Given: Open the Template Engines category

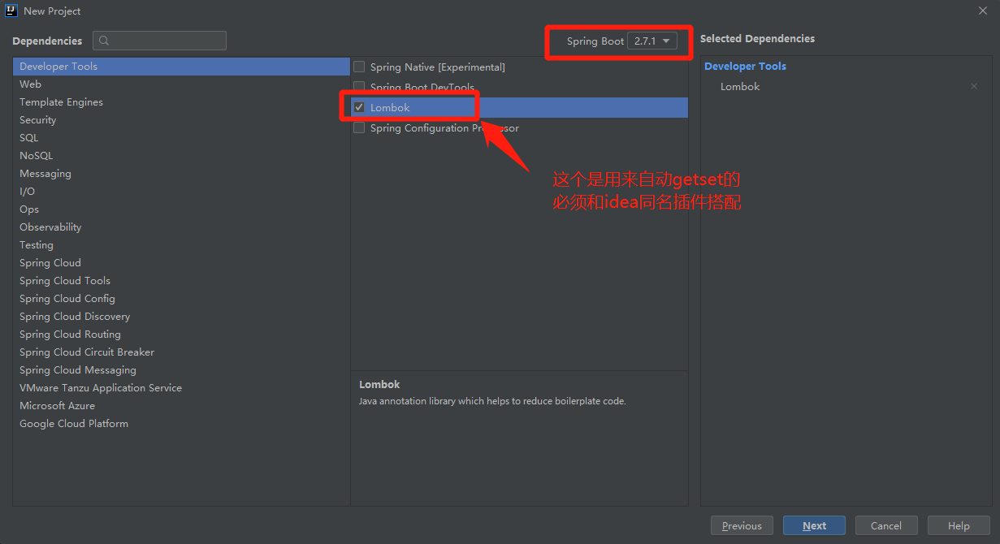Looking at the screenshot, I should [x=181, y=102].
